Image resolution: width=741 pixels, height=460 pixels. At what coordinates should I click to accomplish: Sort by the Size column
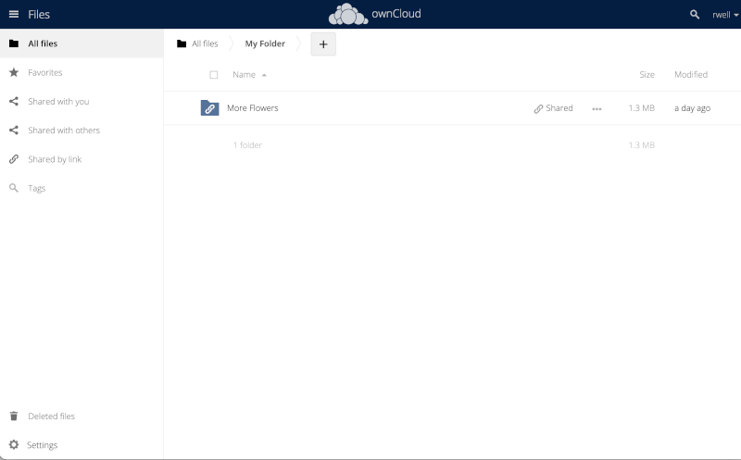click(x=647, y=75)
